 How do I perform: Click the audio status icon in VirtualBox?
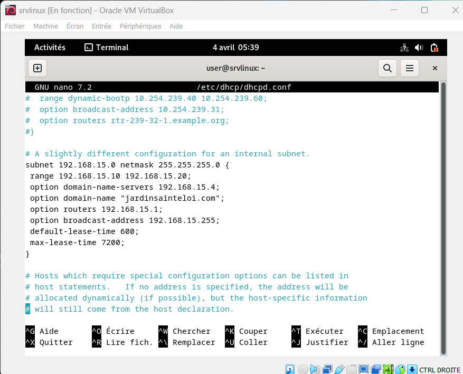click(x=315, y=369)
